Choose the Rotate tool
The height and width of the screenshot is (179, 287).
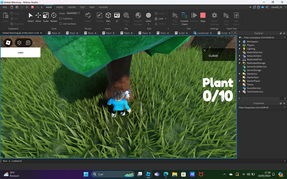coord(54,17)
